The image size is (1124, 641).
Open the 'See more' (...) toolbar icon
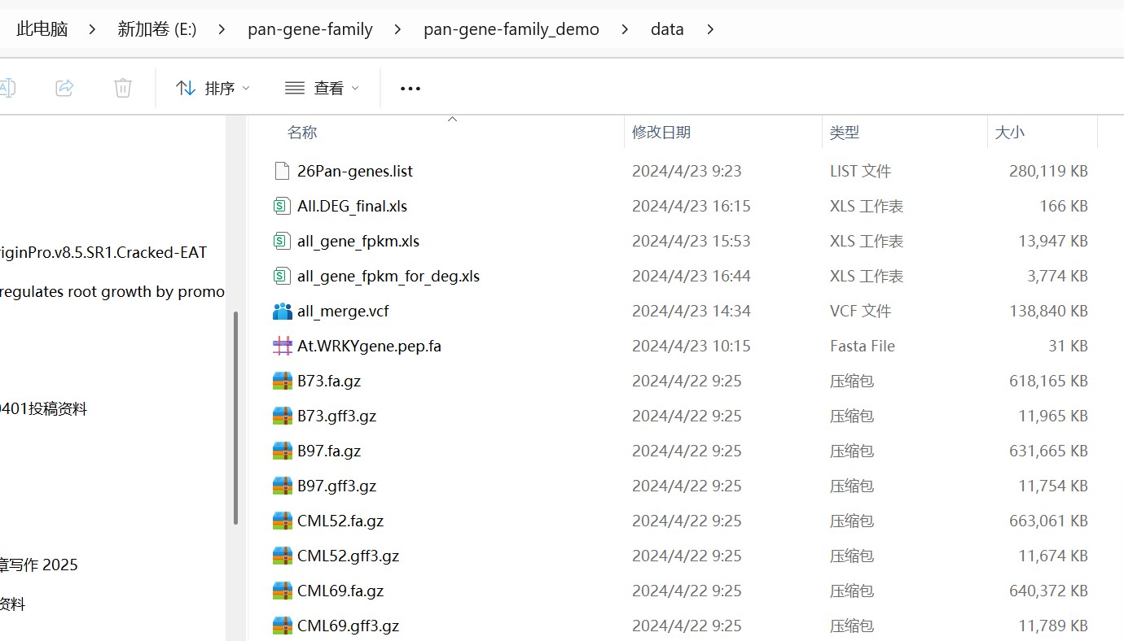coord(410,88)
